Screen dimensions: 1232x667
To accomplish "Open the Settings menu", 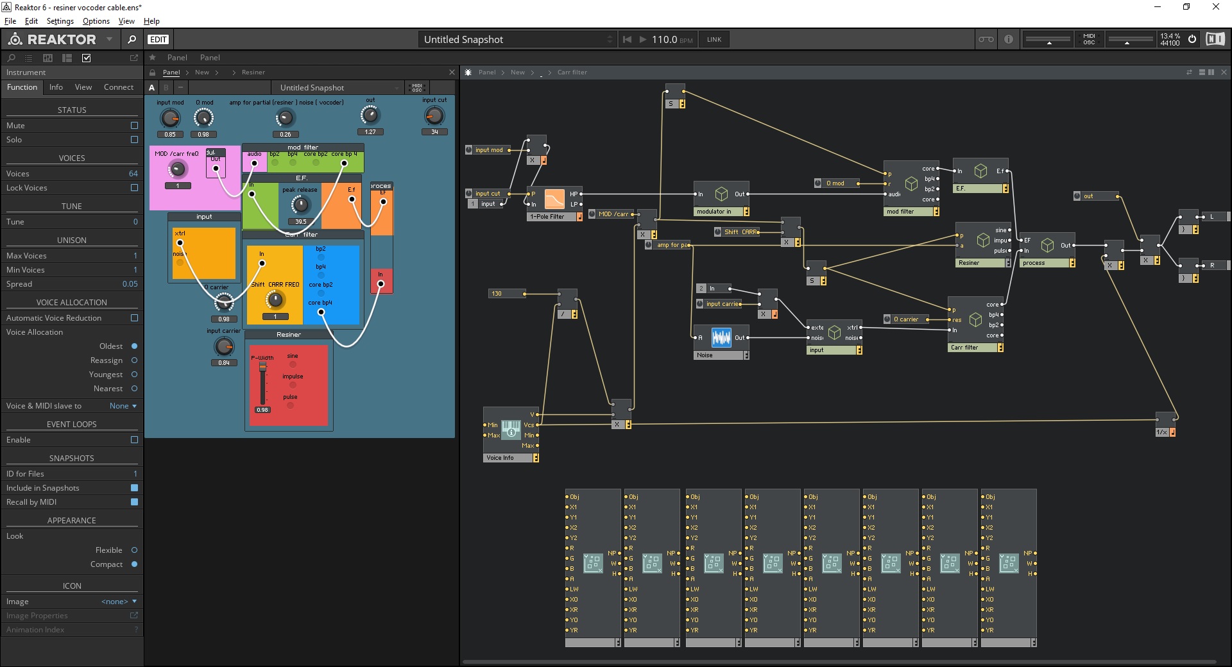I will [60, 21].
